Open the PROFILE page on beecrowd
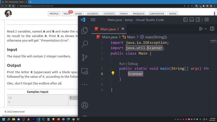 [54, 14]
